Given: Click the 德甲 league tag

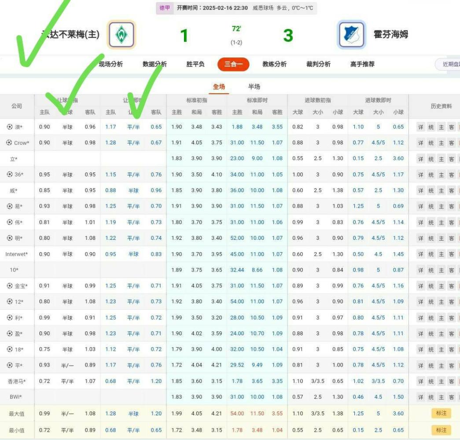Looking at the screenshot, I should (165, 8).
